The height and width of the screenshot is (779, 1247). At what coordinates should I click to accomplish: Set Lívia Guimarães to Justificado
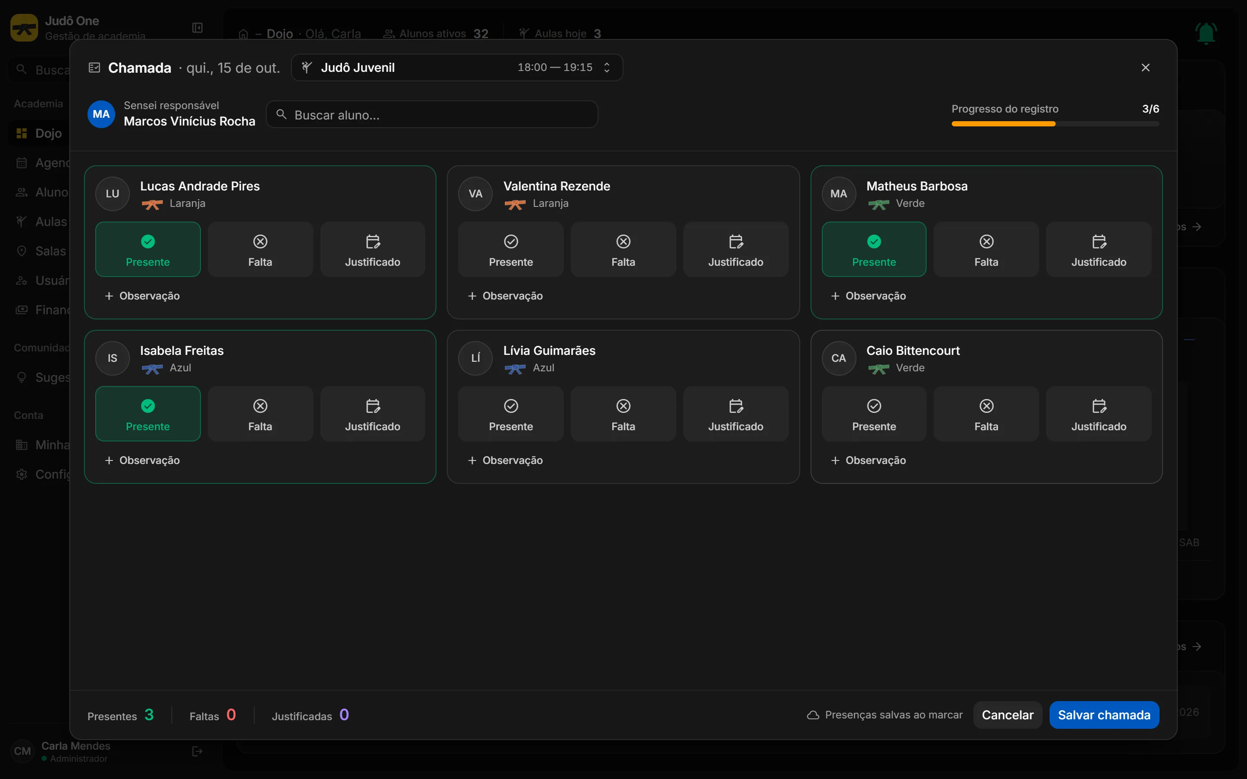tap(736, 414)
